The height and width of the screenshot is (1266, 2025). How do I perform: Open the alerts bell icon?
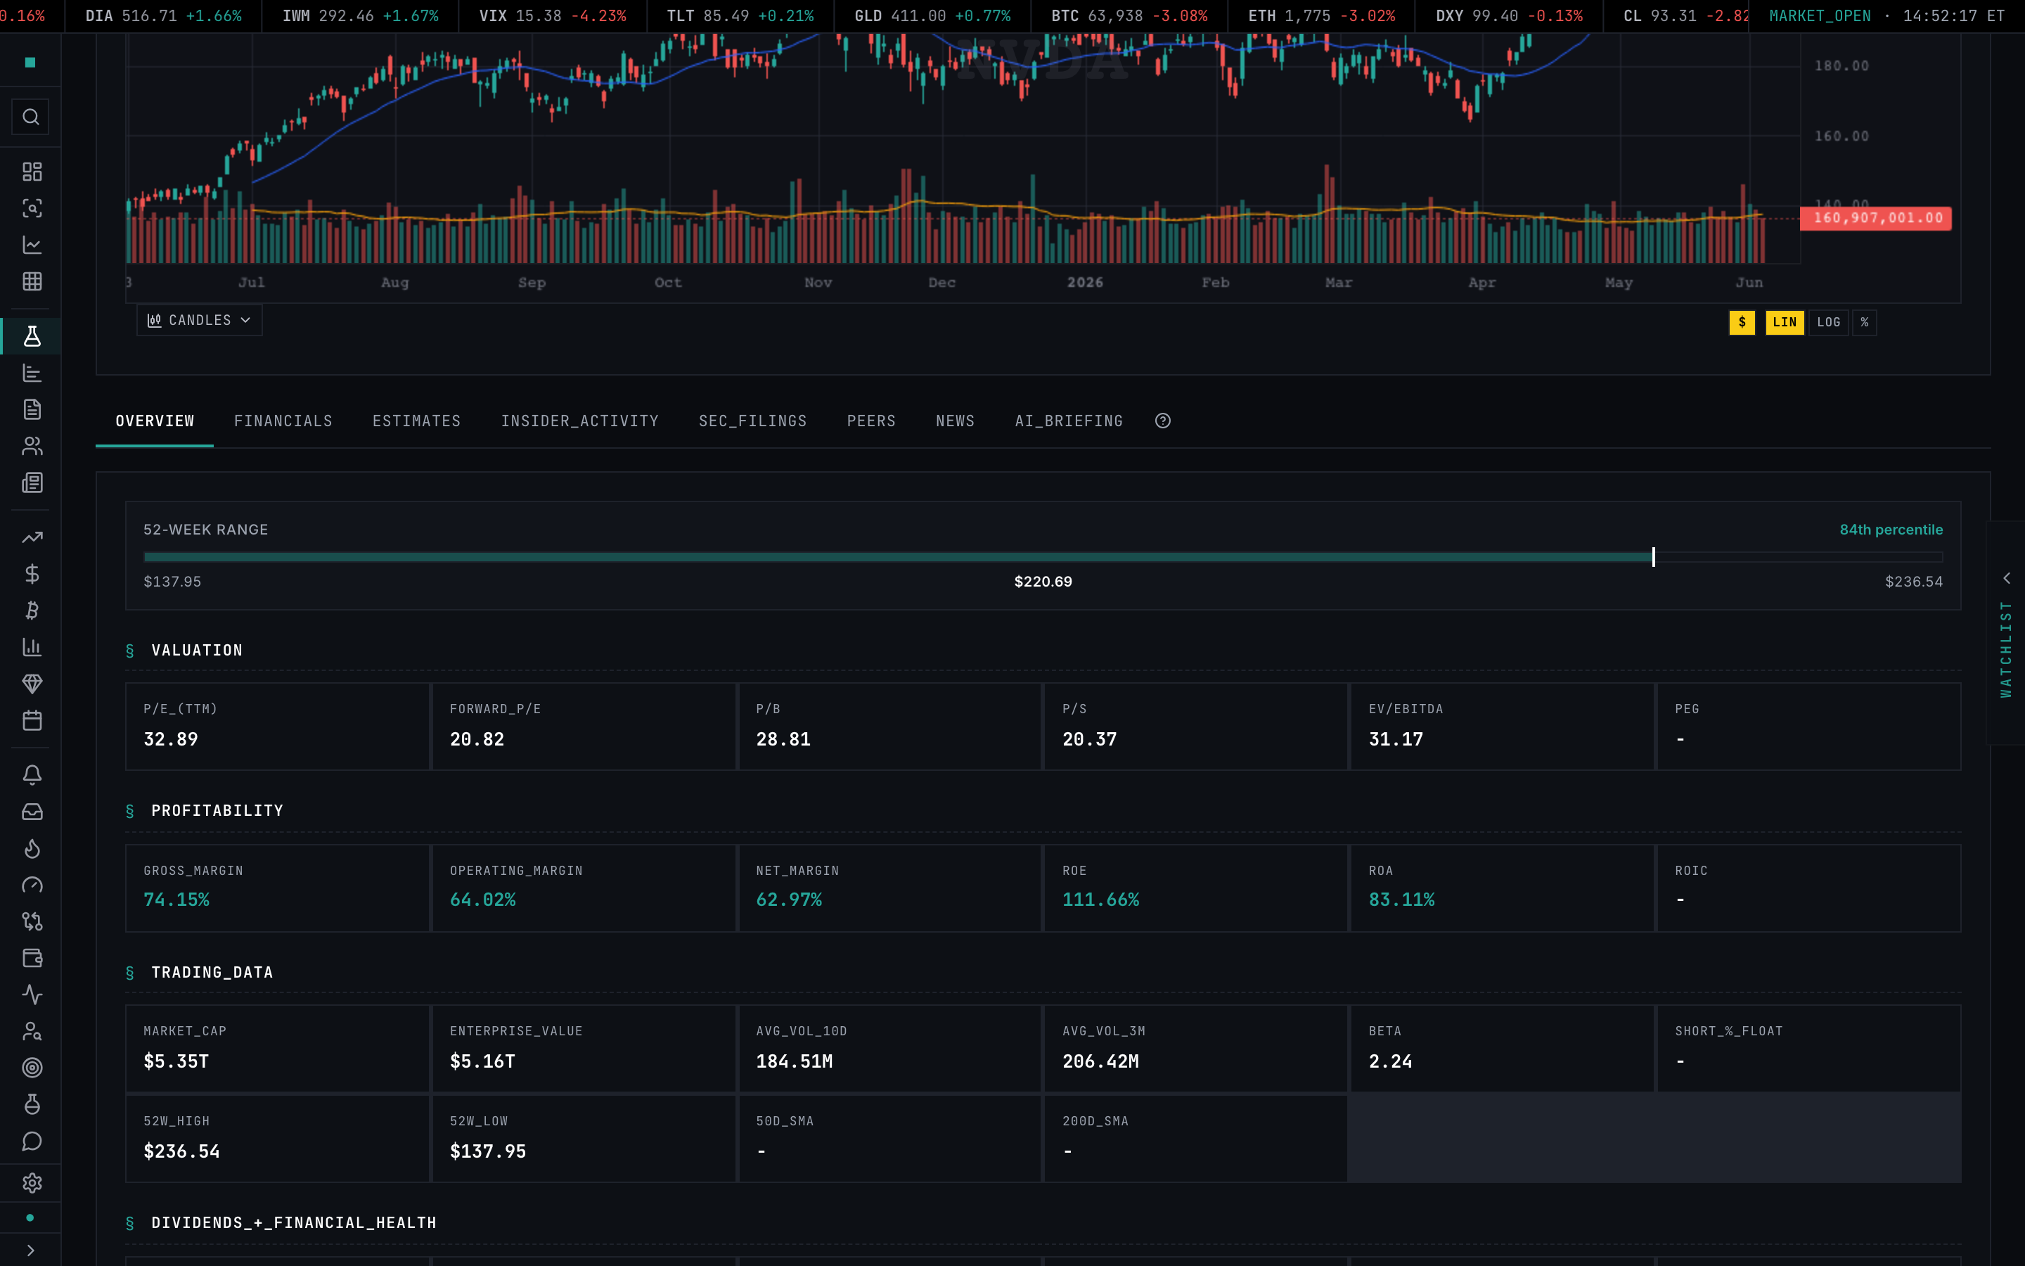click(32, 775)
